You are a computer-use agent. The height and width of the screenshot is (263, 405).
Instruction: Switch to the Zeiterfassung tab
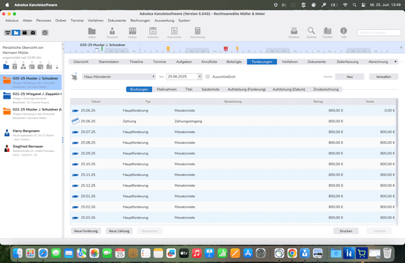347,61
